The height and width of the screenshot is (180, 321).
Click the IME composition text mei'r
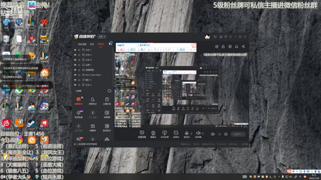121,45
